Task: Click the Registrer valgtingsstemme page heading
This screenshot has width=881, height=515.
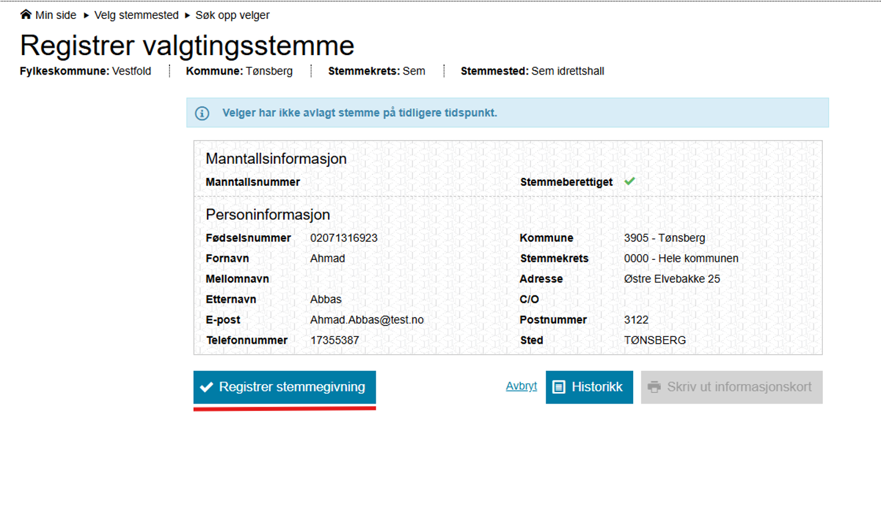Action: tap(187, 46)
